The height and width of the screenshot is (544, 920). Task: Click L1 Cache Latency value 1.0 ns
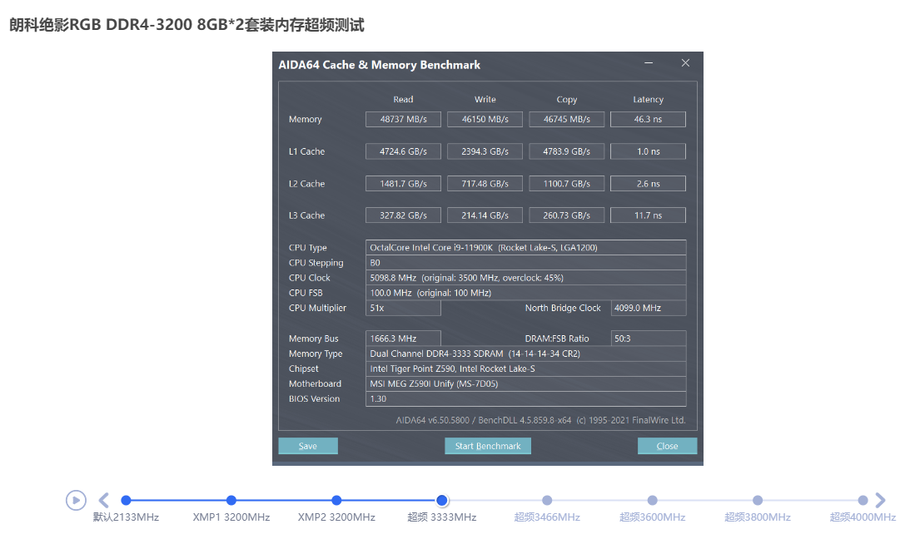(x=648, y=151)
